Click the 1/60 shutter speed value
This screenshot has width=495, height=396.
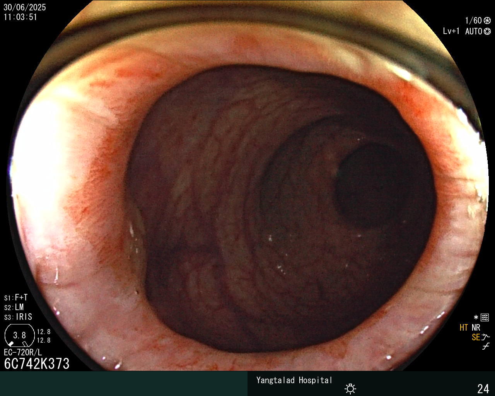click(473, 20)
